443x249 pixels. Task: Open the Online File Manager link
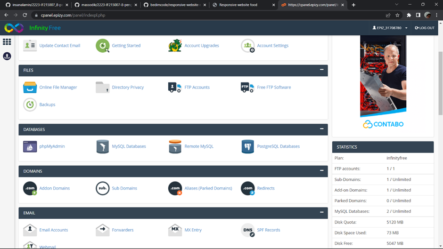click(x=58, y=87)
